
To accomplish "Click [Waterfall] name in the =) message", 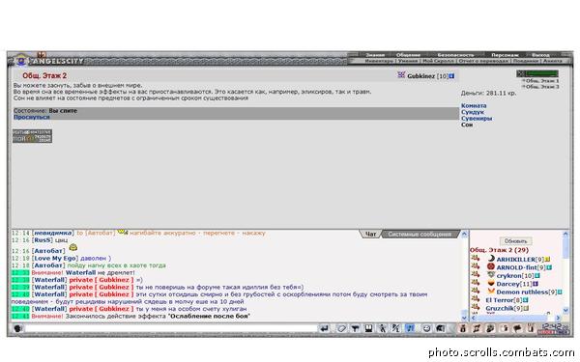I will point(49,280).
